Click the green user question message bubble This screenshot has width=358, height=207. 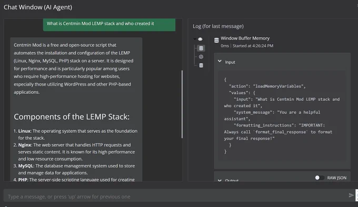[x=109, y=25]
